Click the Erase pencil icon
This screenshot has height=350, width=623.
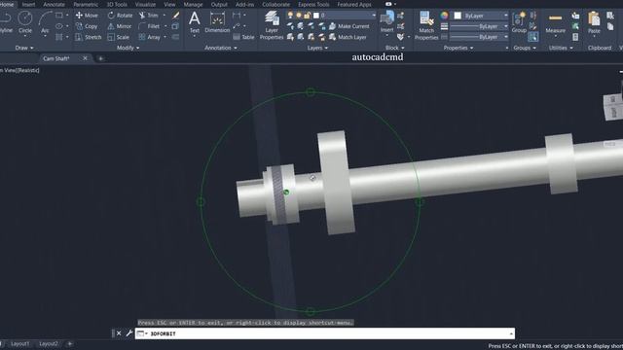[175, 16]
